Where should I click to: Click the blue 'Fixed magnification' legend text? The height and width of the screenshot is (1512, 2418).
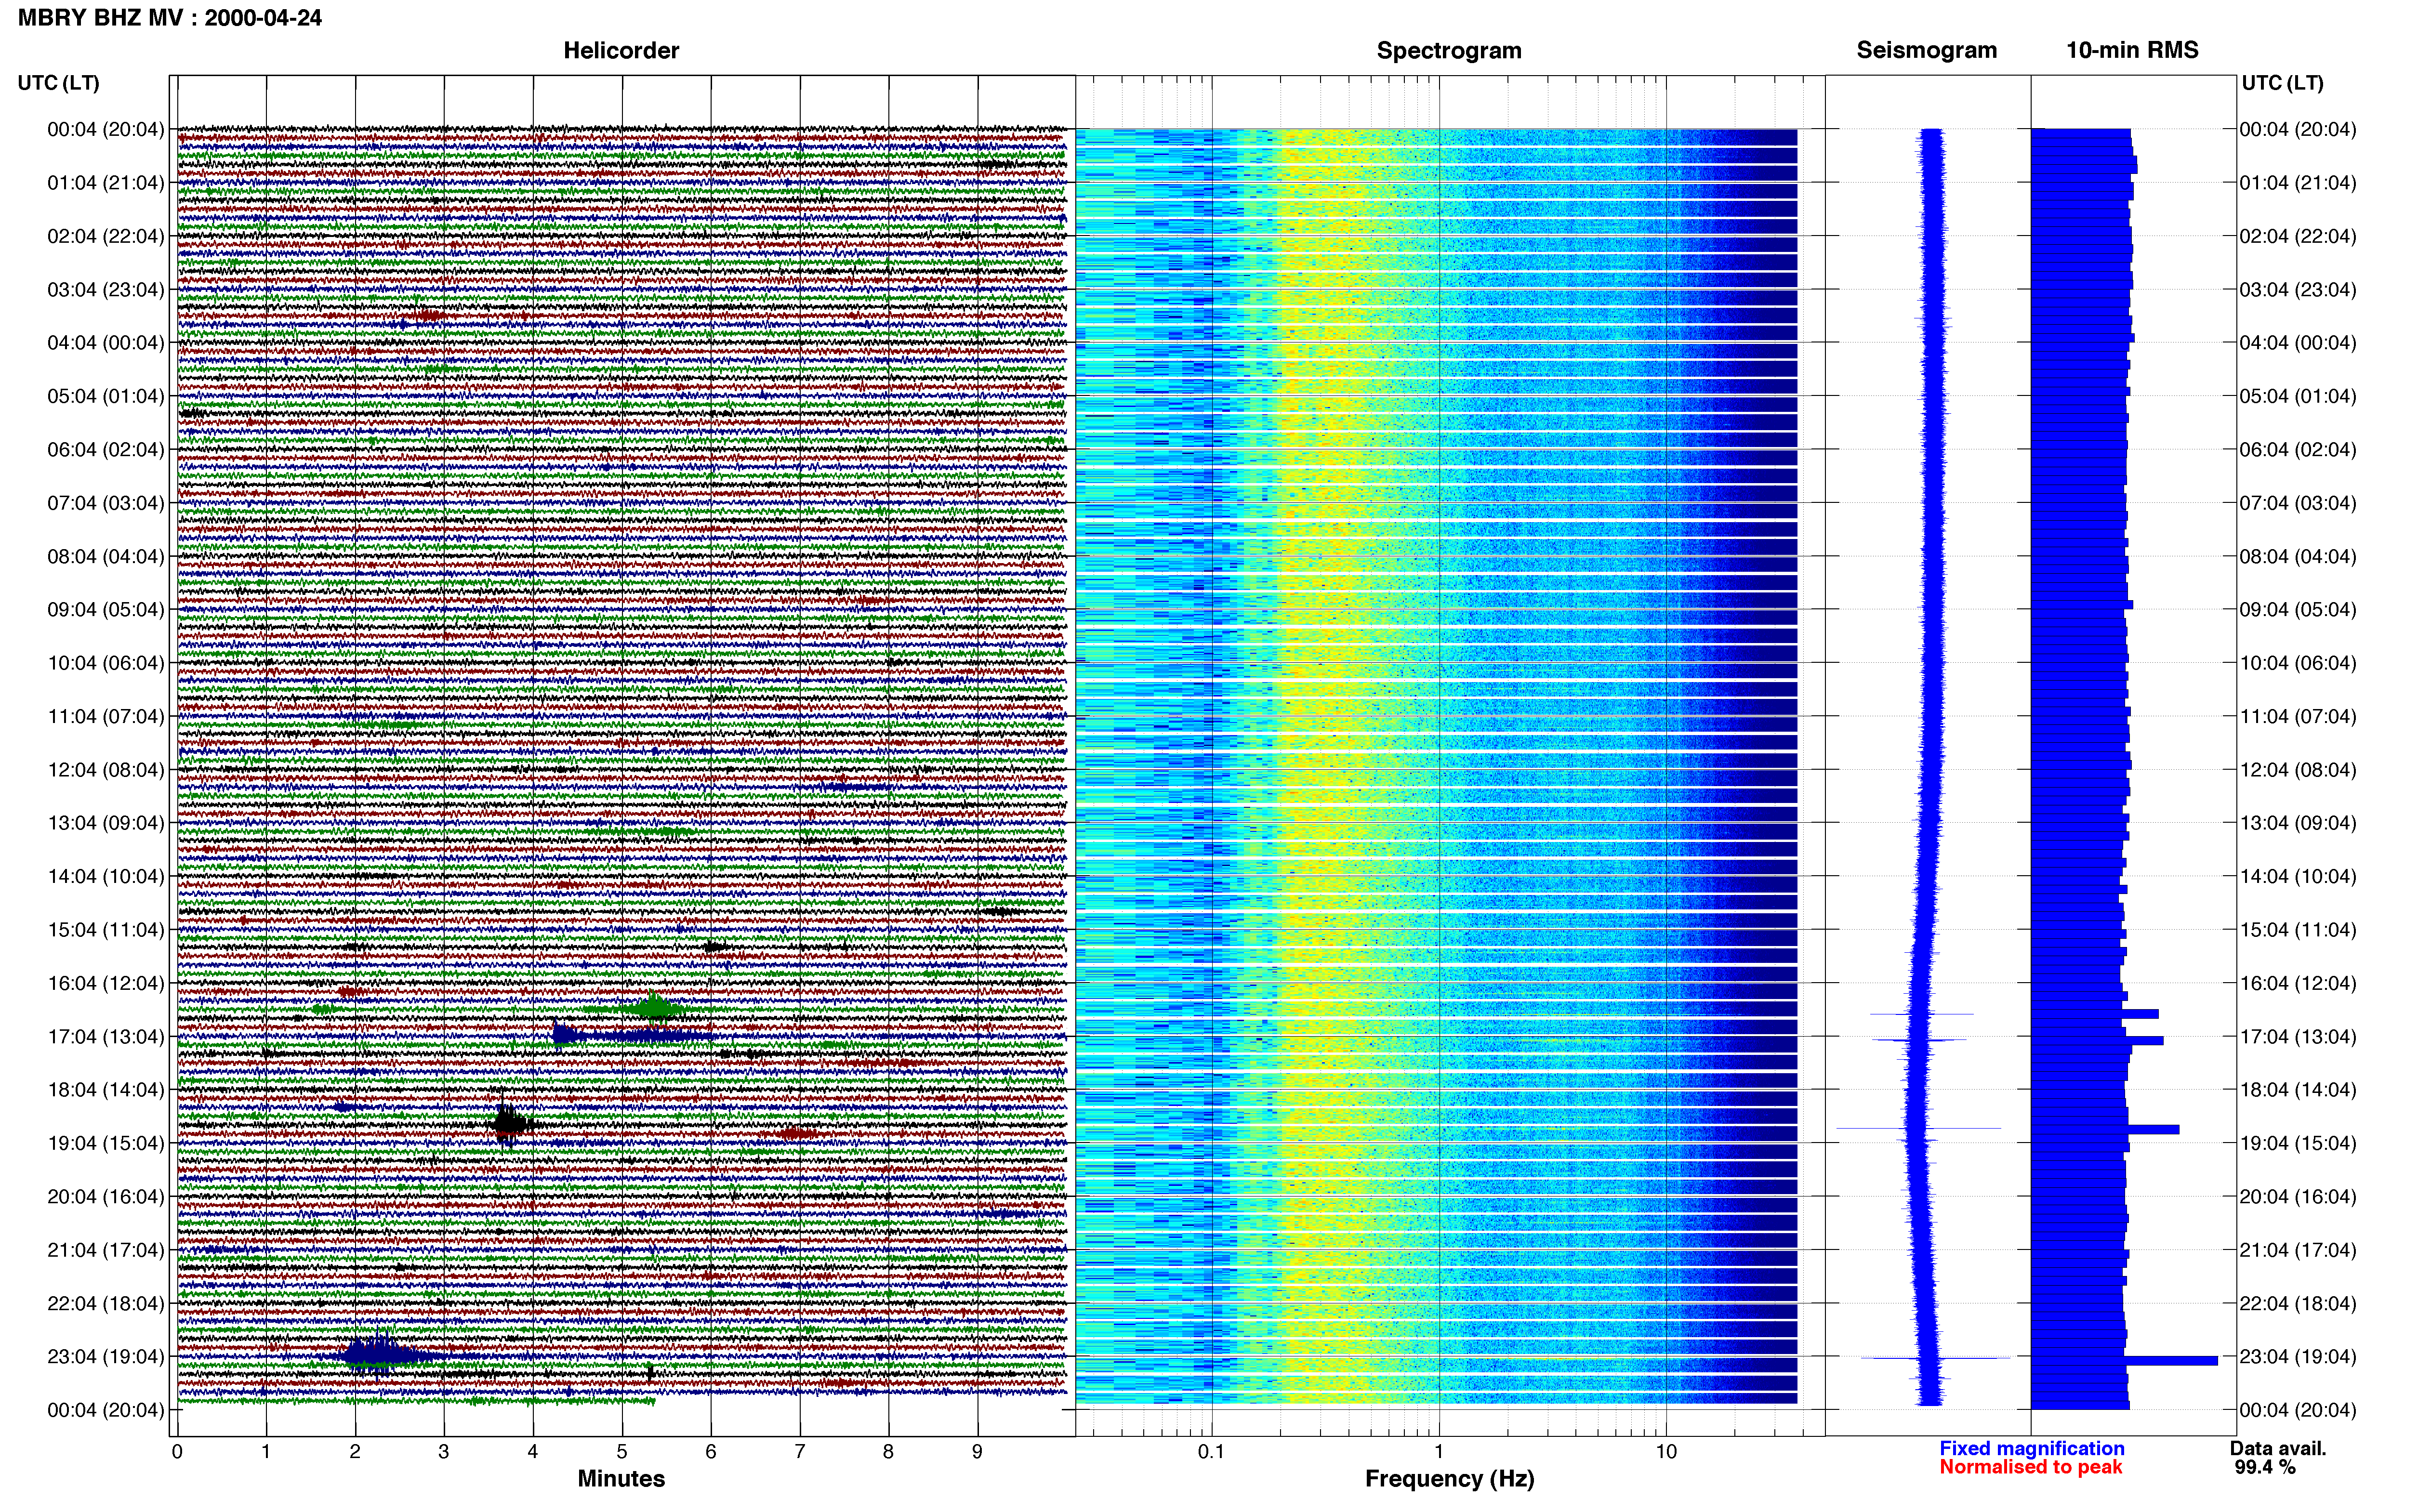[2031, 1448]
